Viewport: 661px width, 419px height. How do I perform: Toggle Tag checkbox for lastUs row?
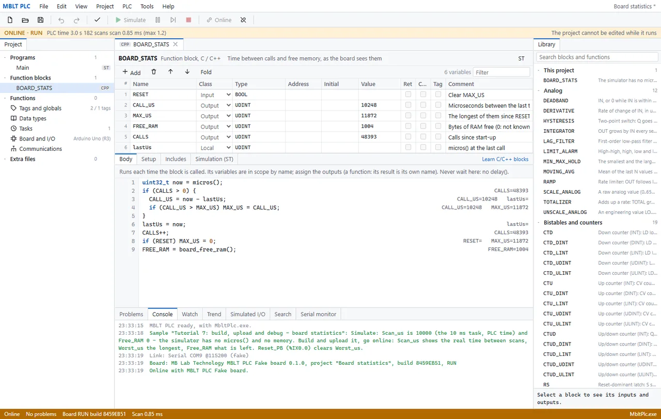pos(438,147)
